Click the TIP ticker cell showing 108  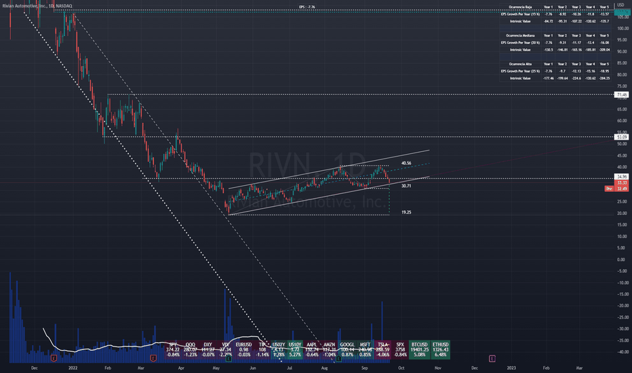(262, 350)
